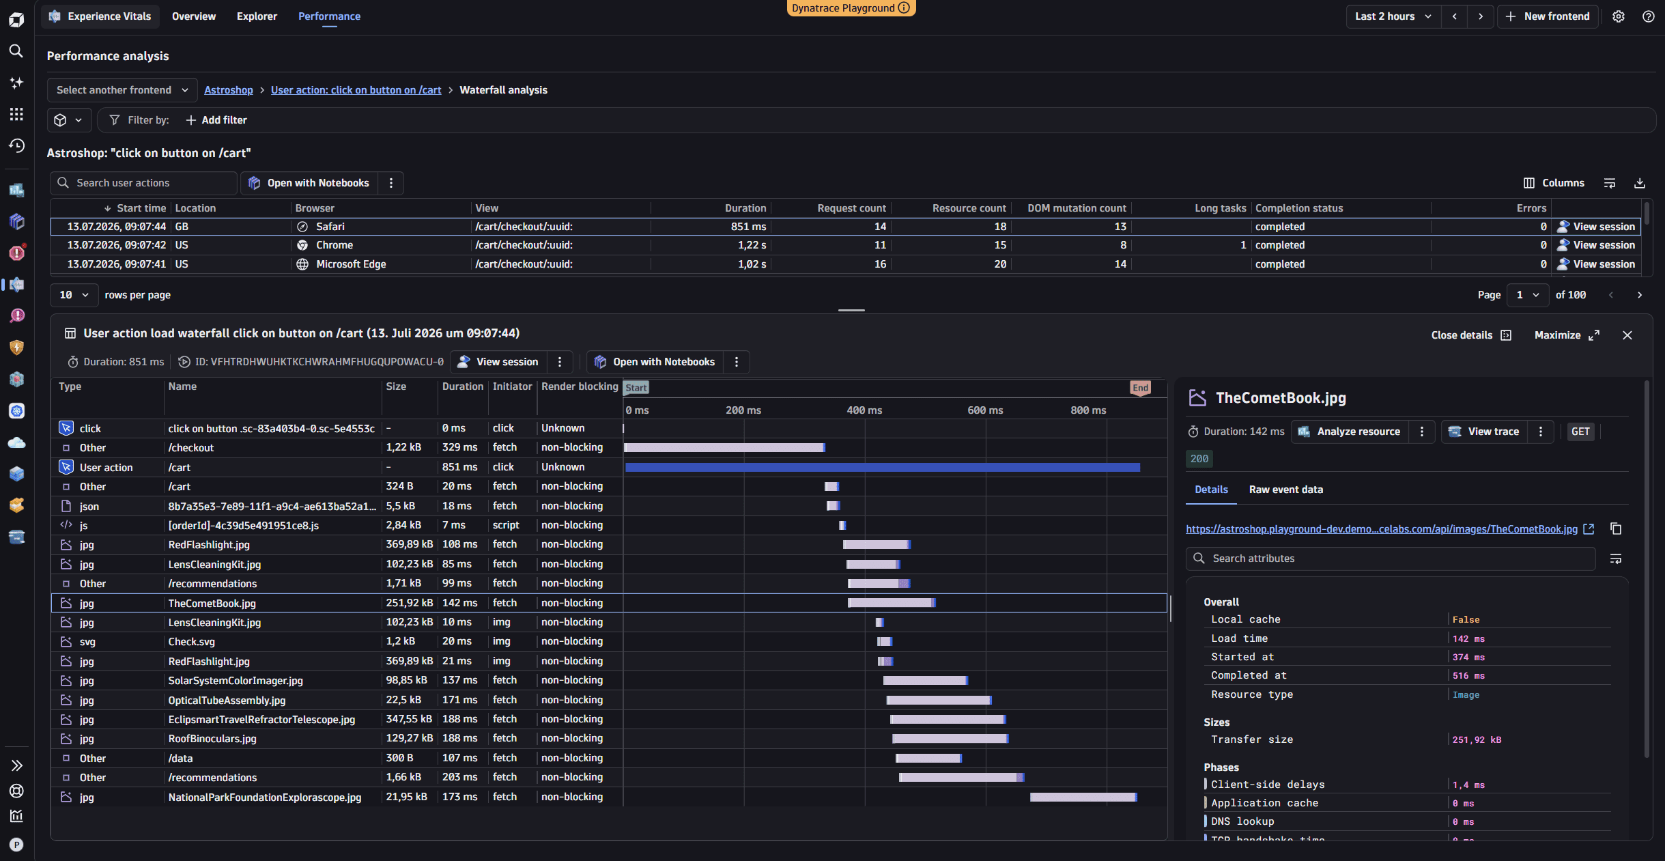Screen dimensions: 1665x861
Task: Select the RoofBinoculars.jpg waterfall row
Action: click(609, 739)
